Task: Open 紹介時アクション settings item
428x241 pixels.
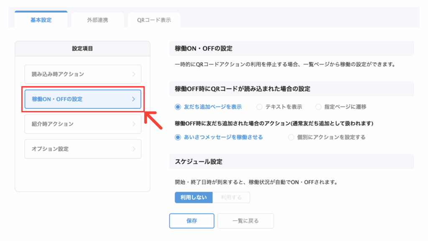Action: 83,124
